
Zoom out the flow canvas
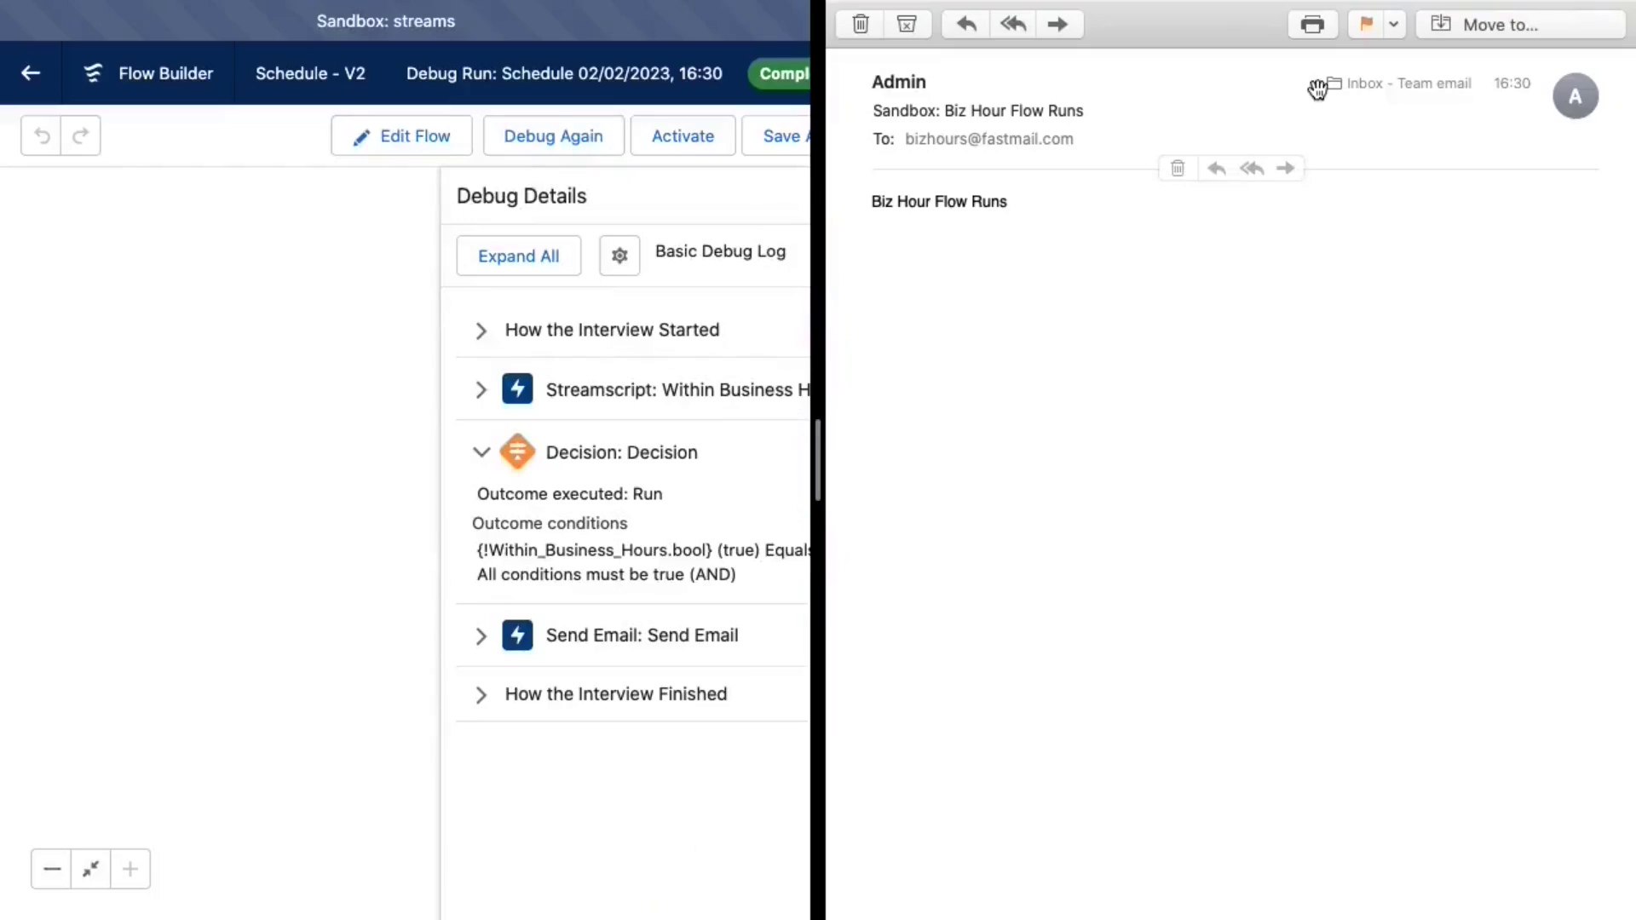[51, 869]
